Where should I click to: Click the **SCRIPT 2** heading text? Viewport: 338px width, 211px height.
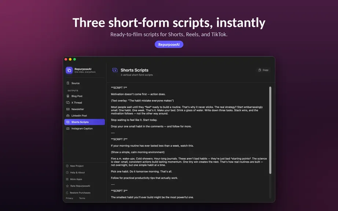point(119,139)
